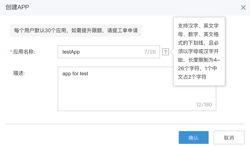Focus the 应用名称 input field
This screenshot has width=250, height=147.
coord(109,52)
